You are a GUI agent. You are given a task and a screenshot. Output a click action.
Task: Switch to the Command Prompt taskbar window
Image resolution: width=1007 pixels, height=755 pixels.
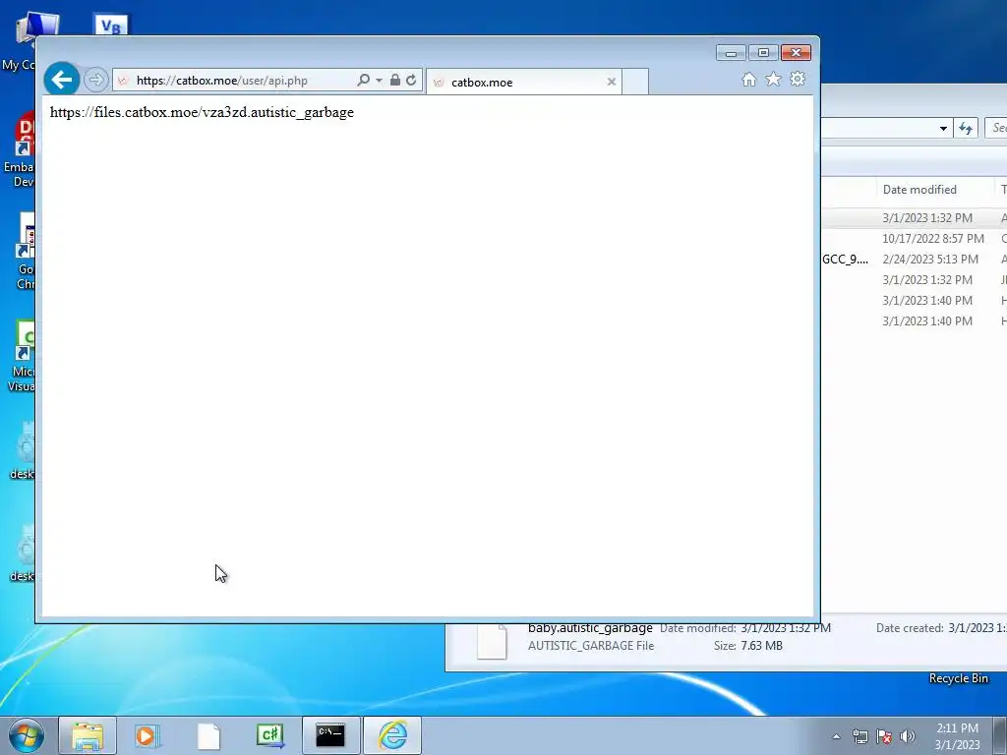pyautogui.click(x=330, y=735)
